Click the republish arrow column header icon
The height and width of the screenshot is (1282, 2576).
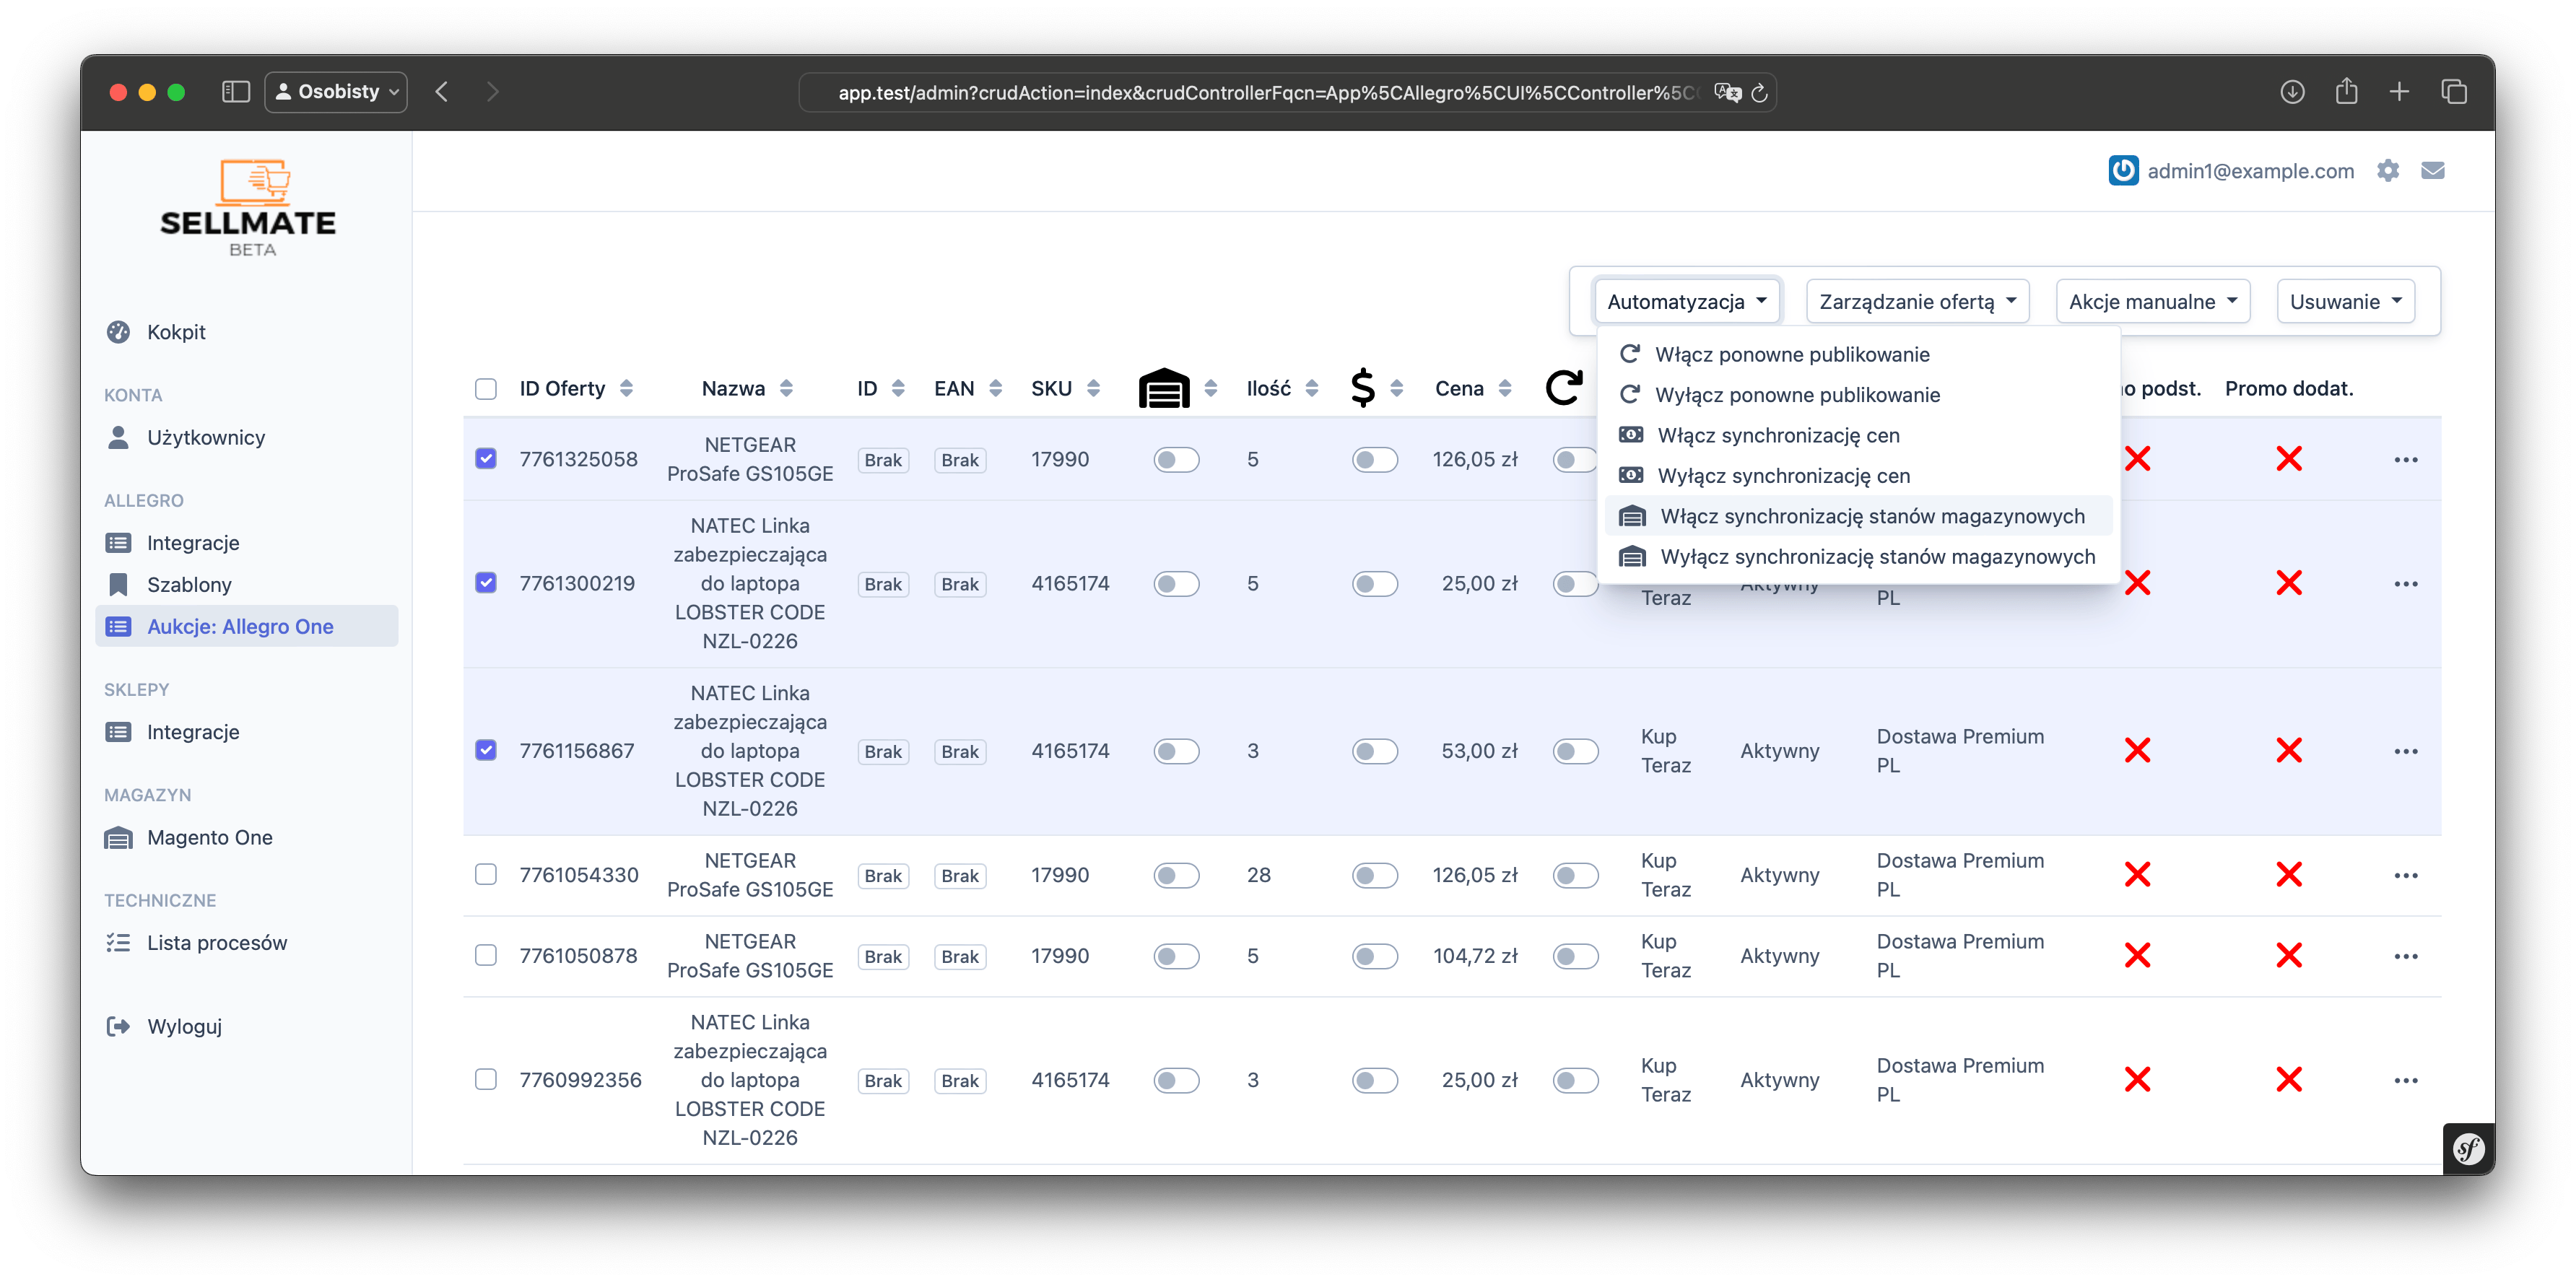point(1564,388)
